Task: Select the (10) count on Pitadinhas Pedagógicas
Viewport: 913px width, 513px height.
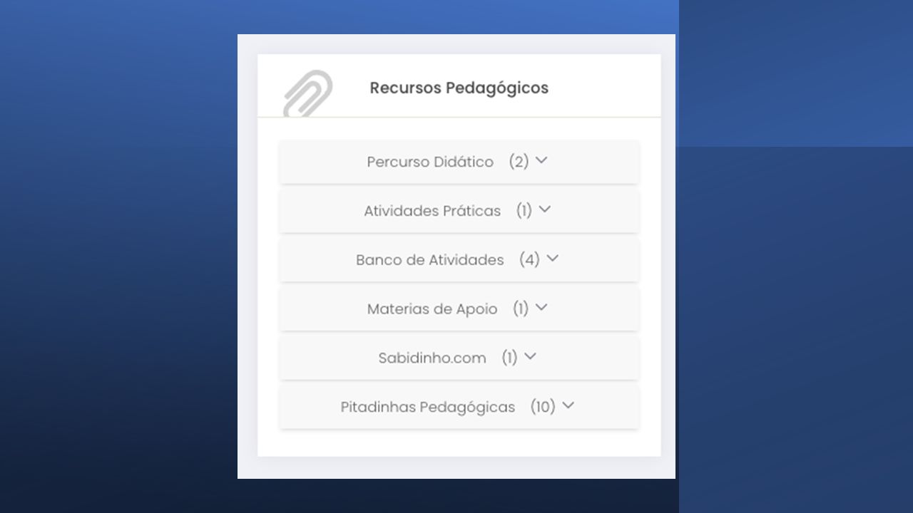Action: 543,407
